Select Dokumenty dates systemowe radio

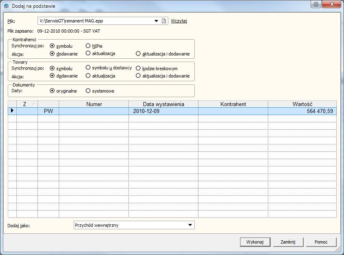(88, 91)
